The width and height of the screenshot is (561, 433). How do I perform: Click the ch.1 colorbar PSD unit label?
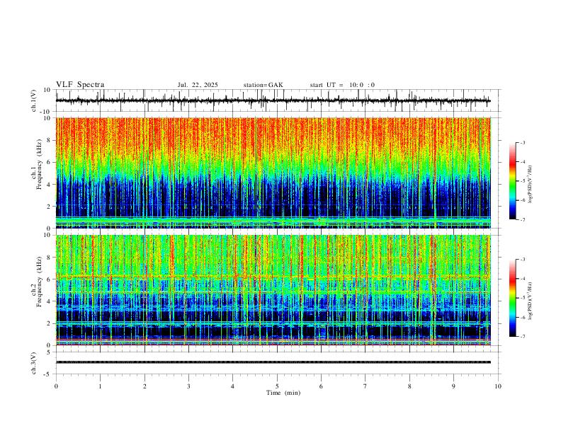[530, 185]
